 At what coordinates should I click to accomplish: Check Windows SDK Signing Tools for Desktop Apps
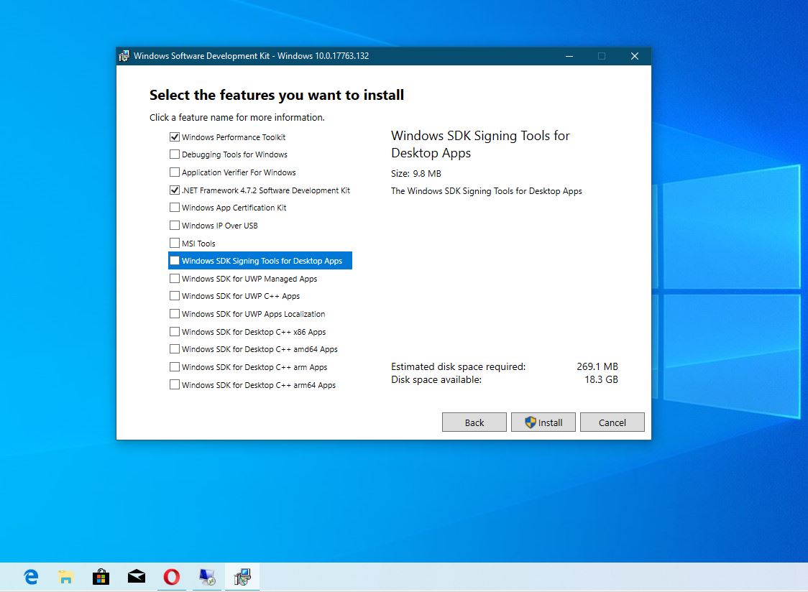tap(175, 260)
